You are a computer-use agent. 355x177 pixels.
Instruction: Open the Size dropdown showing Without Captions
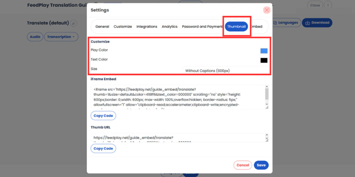pyautogui.click(x=225, y=71)
